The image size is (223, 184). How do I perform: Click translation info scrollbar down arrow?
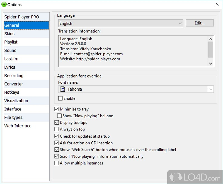(x=211, y=63)
